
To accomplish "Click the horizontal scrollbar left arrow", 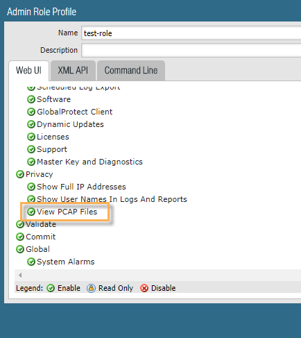I will 20,276.
